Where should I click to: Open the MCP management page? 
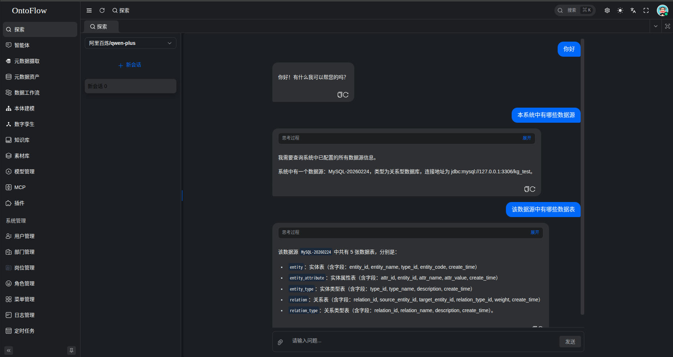click(20, 187)
